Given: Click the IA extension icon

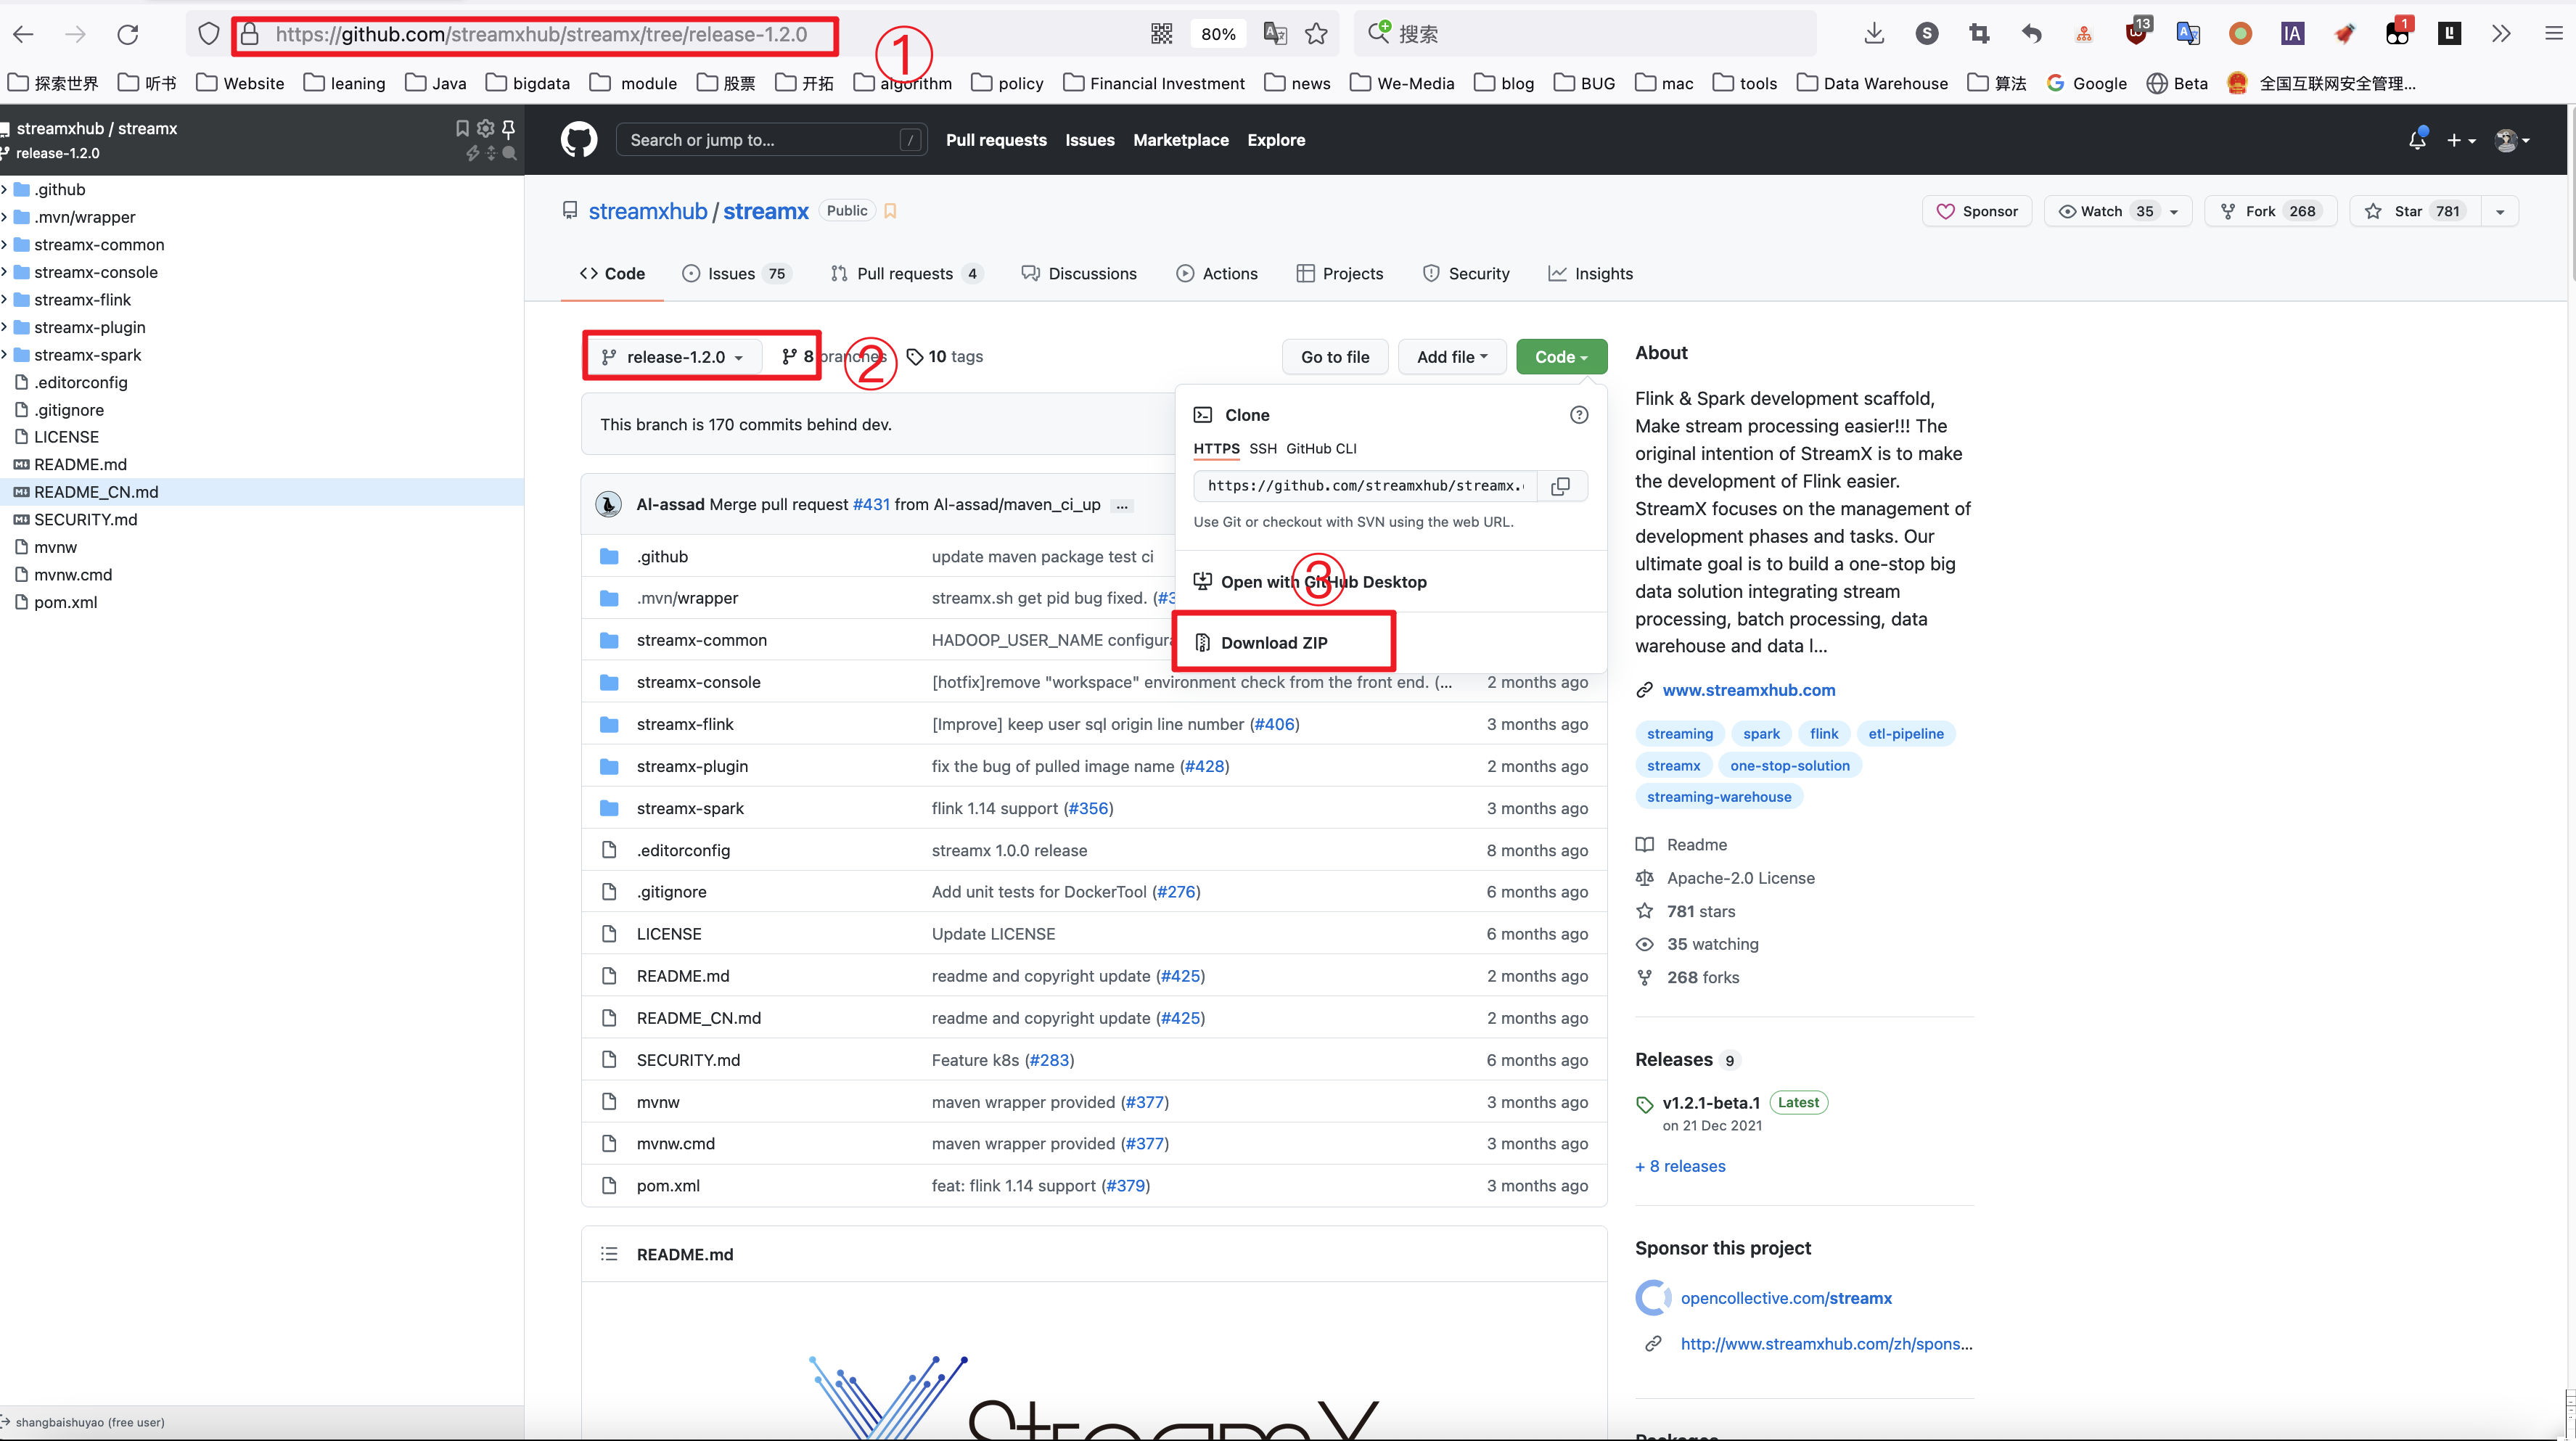Looking at the screenshot, I should 2292,34.
